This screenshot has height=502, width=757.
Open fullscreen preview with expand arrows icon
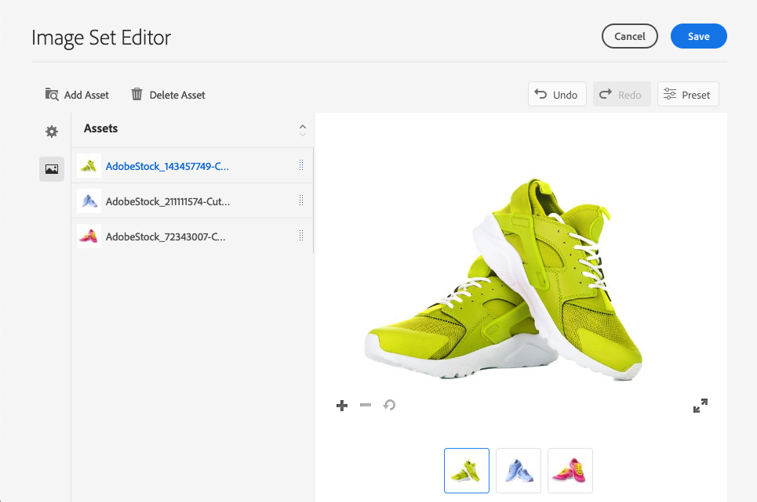700,406
